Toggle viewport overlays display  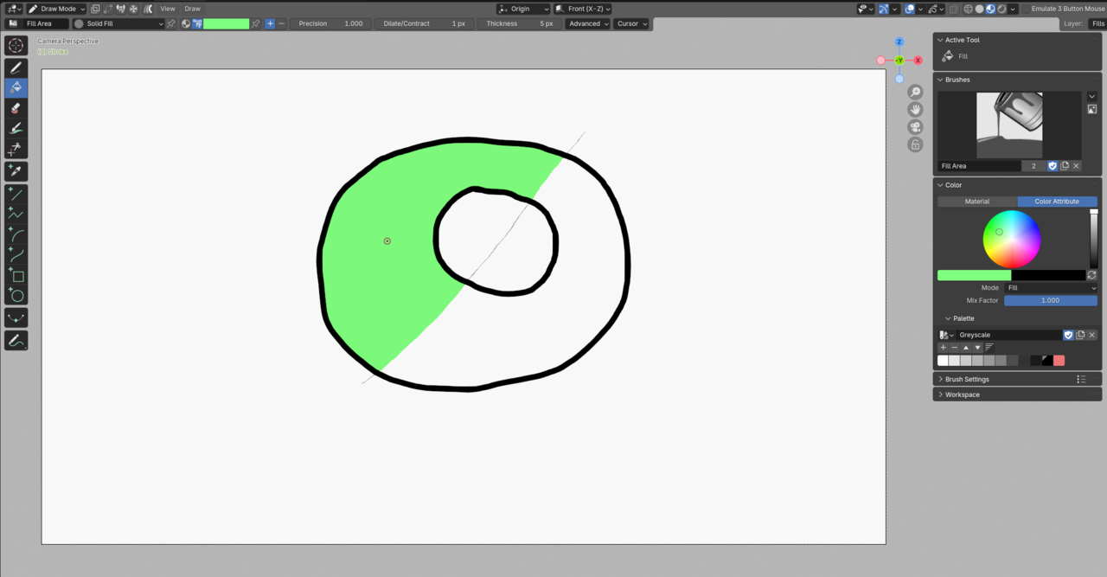pyautogui.click(x=910, y=9)
